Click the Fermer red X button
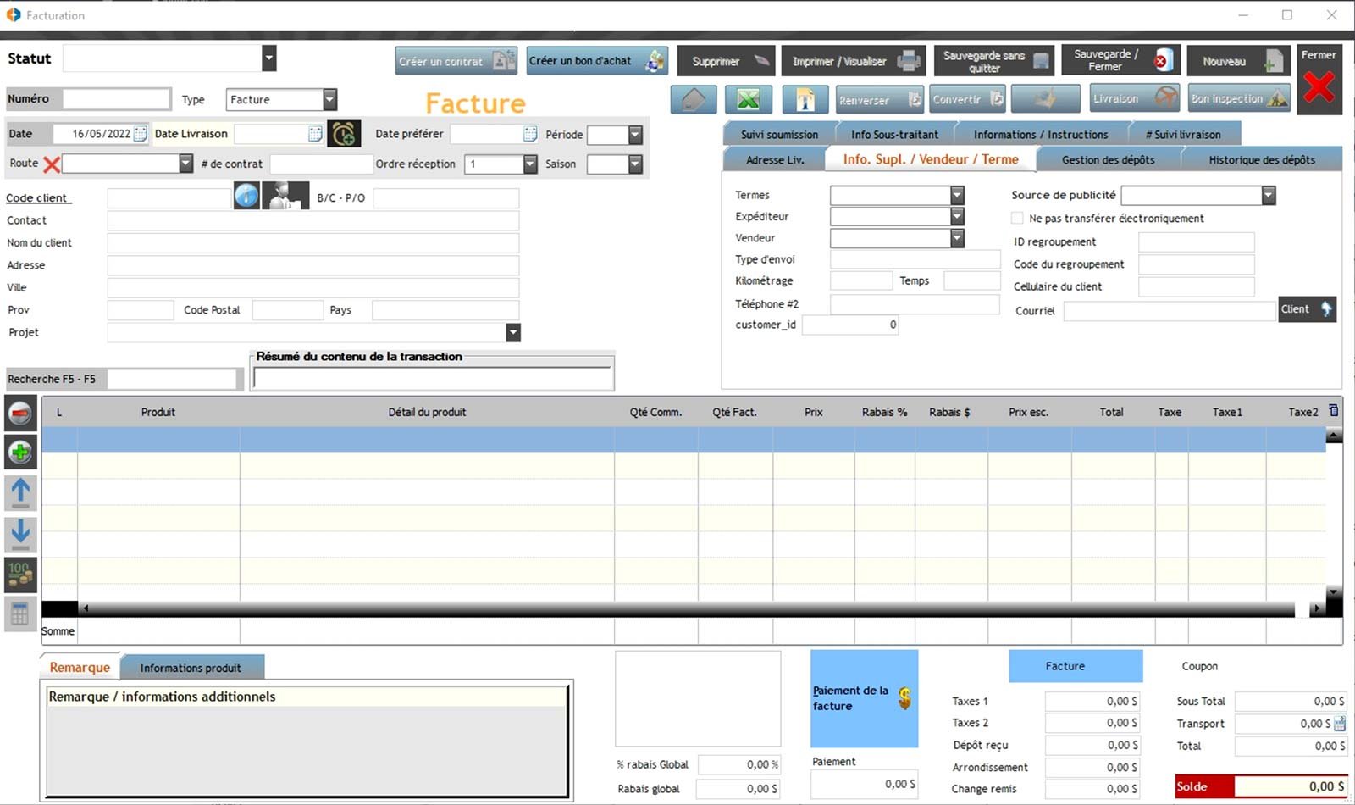This screenshot has height=805, width=1355. point(1319,80)
